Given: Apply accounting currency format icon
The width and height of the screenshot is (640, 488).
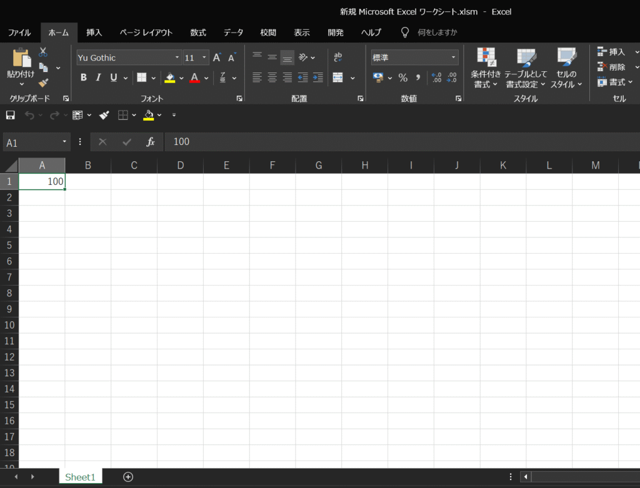Looking at the screenshot, I should tap(378, 77).
